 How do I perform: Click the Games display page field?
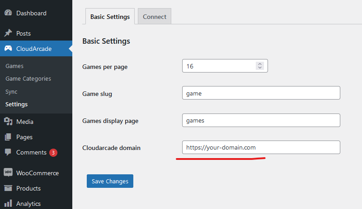click(x=261, y=120)
